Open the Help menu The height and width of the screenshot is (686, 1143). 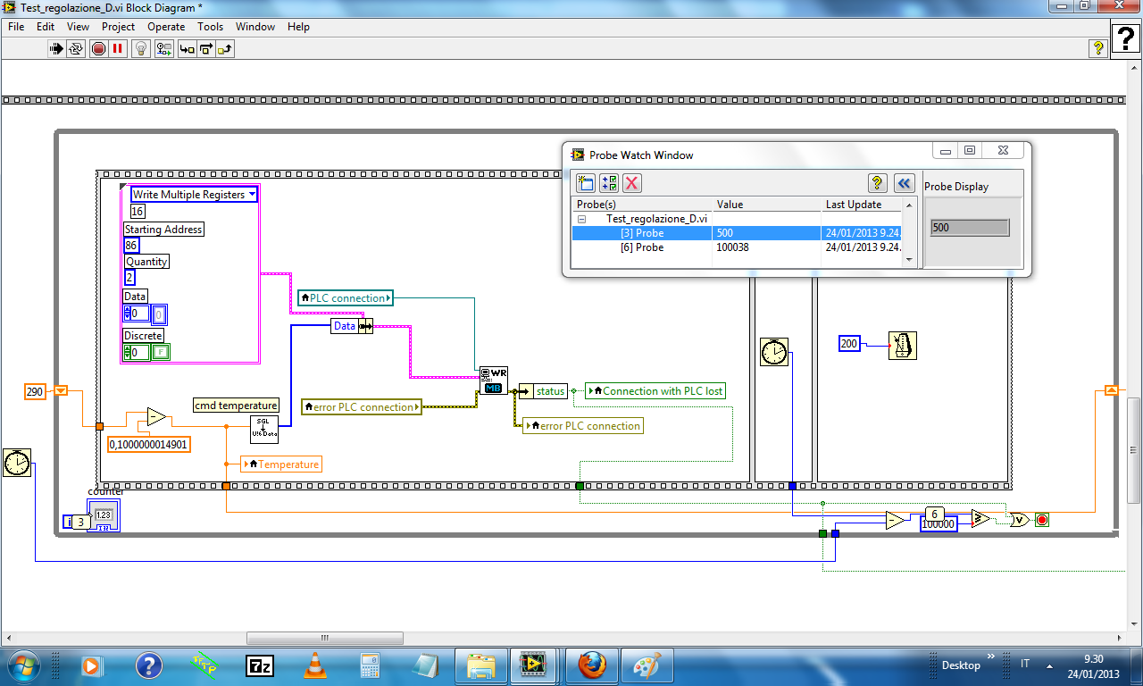(298, 27)
